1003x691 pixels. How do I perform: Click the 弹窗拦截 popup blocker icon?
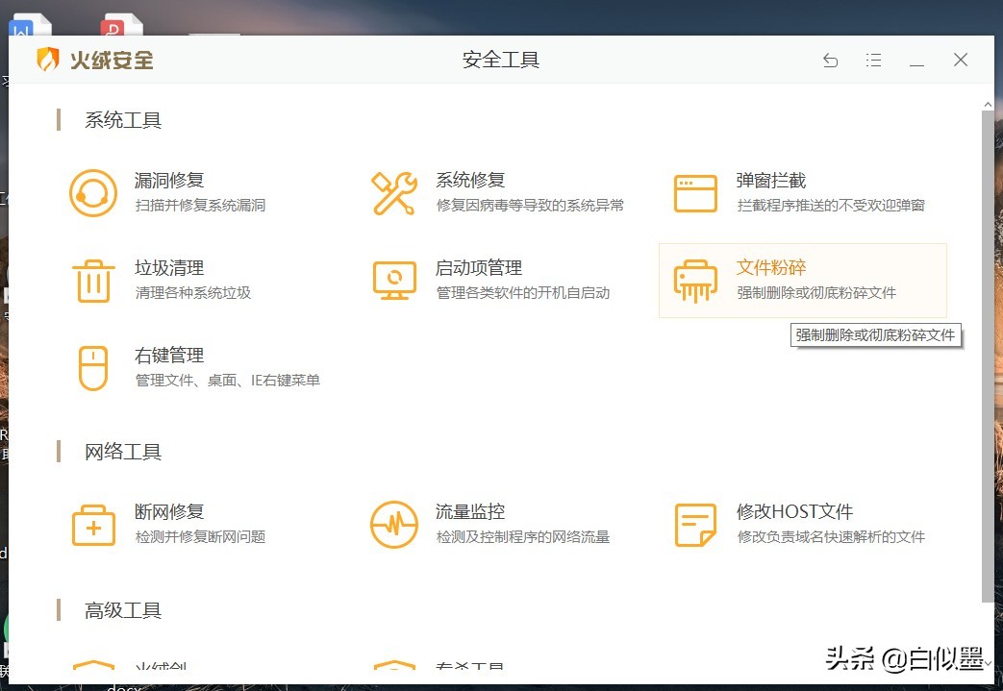click(695, 191)
